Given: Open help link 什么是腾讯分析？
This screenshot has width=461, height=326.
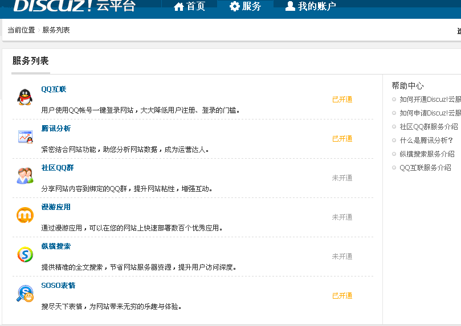Looking at the screenshot, I should click(x=426, y=141).
